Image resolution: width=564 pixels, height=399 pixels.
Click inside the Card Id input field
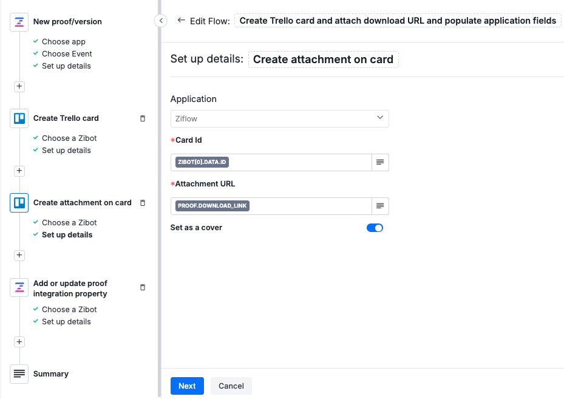pos(271,162)
